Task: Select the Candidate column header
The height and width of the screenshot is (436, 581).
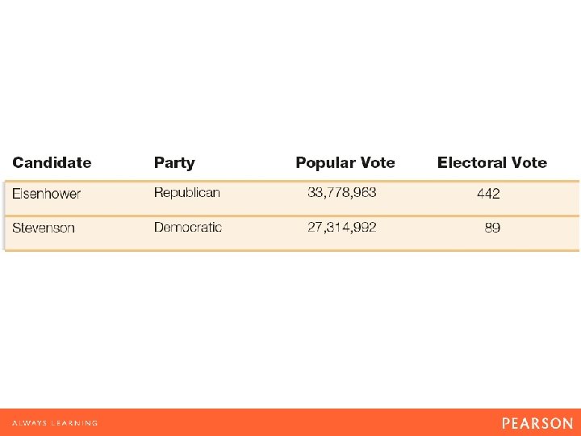Action: tap(52, 162)
